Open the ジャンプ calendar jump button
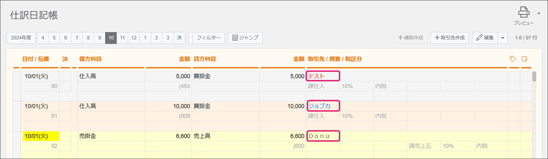Image resolution: width=548 pixels, height=159 pixels. point(245,38)
